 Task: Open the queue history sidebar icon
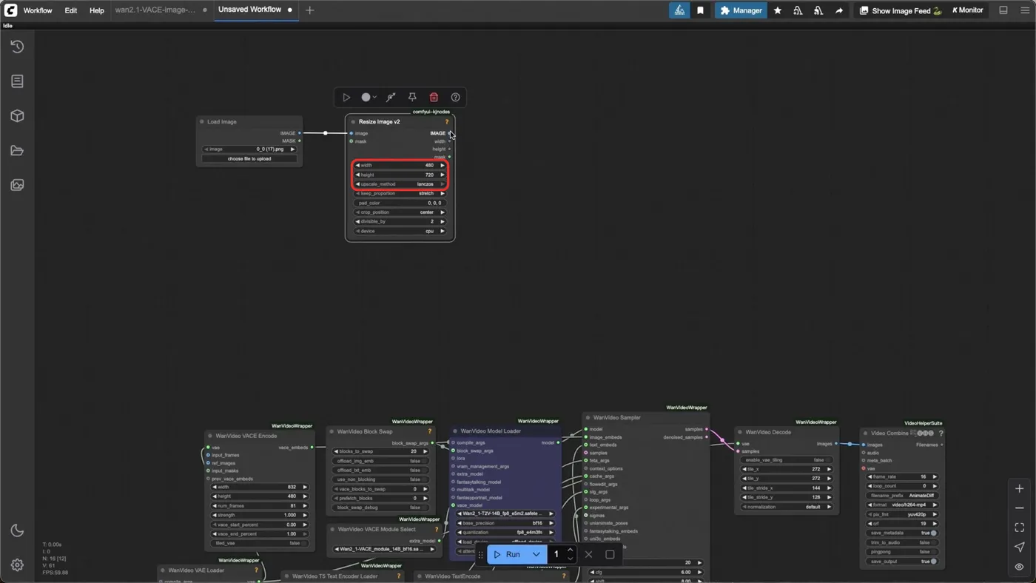(x=17, y=47)
